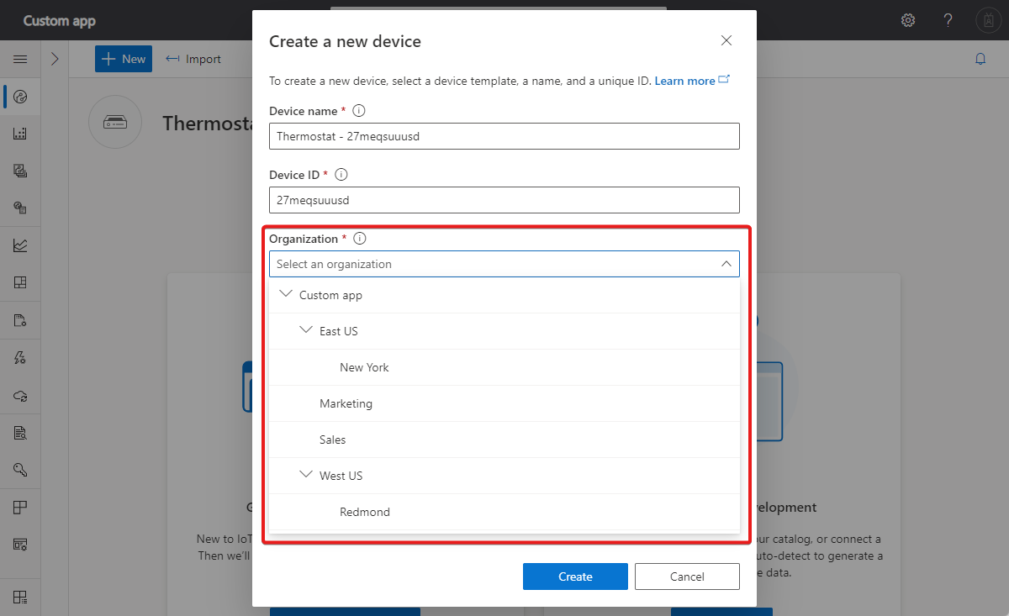This screenshot has width=1009, height=616.
Task: Click info icon next to Organization
Action: click(360, 239)
